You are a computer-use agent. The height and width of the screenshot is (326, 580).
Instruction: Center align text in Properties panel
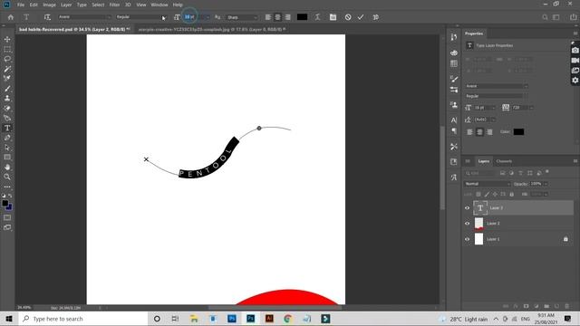coord(479,132)
